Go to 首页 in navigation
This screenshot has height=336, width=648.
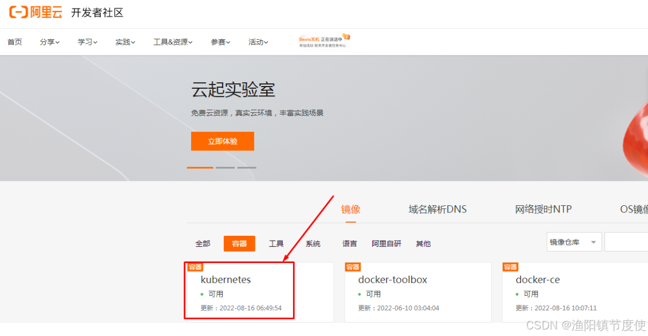(15, 42)
